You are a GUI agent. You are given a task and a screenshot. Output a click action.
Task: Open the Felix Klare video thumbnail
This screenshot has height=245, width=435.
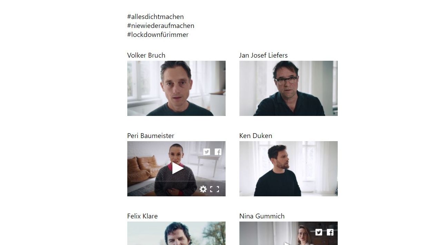click(176, 233)
